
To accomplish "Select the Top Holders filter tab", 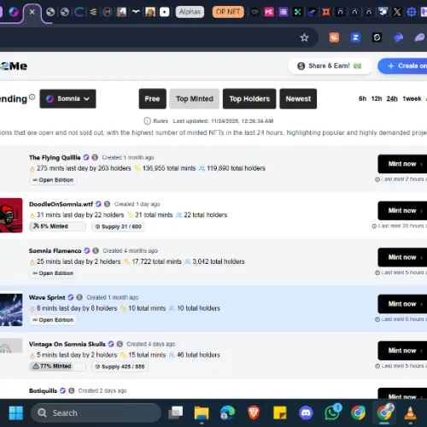I will click(249, 99).
